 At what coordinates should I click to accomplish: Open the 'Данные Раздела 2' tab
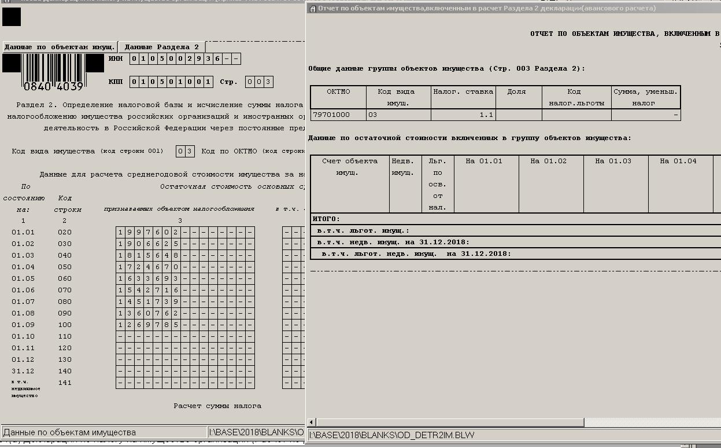[162, 47]
